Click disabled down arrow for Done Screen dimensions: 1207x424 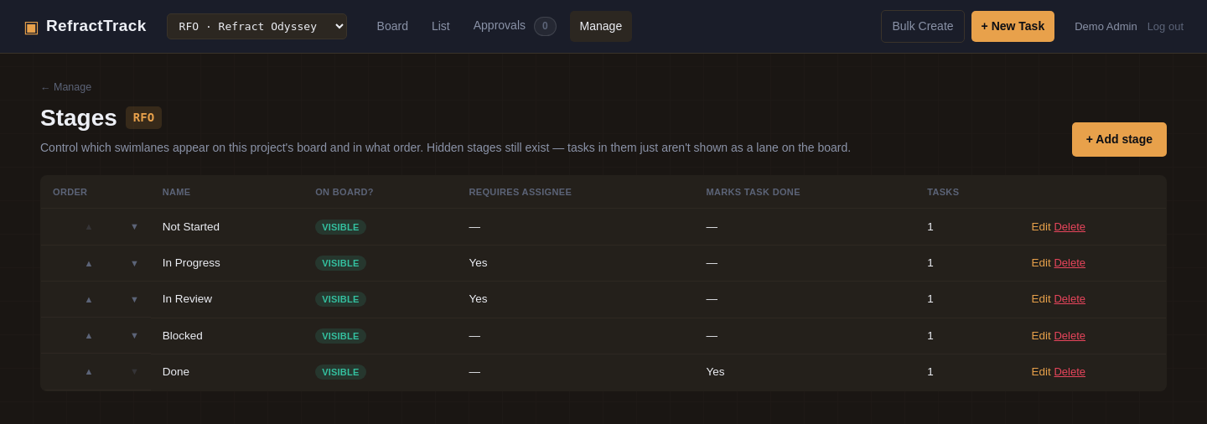coord(134,371)
